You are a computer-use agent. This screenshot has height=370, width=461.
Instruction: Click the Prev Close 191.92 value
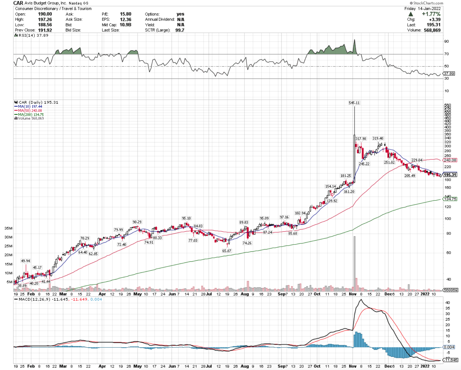(45, 30)
